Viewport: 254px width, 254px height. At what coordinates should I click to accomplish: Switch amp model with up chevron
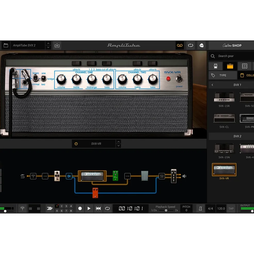(x=118, y=142)
